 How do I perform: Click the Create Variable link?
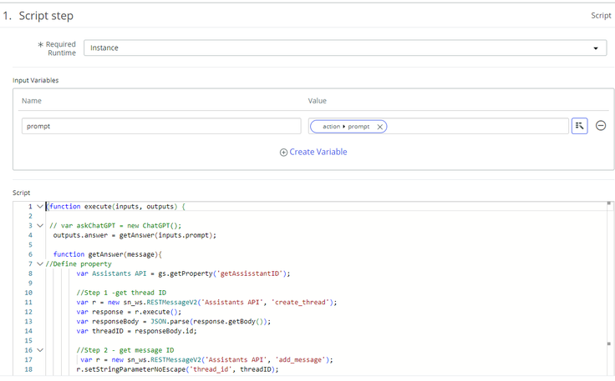coord(318,152)
